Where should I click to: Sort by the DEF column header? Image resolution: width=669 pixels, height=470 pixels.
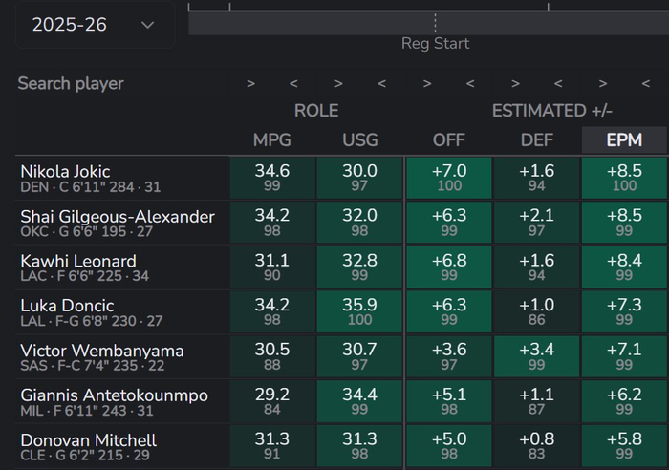537,140
